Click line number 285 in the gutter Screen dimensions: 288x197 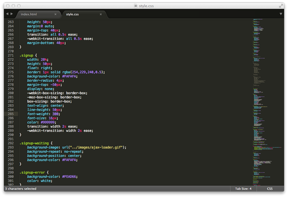(x=11, y=114)
